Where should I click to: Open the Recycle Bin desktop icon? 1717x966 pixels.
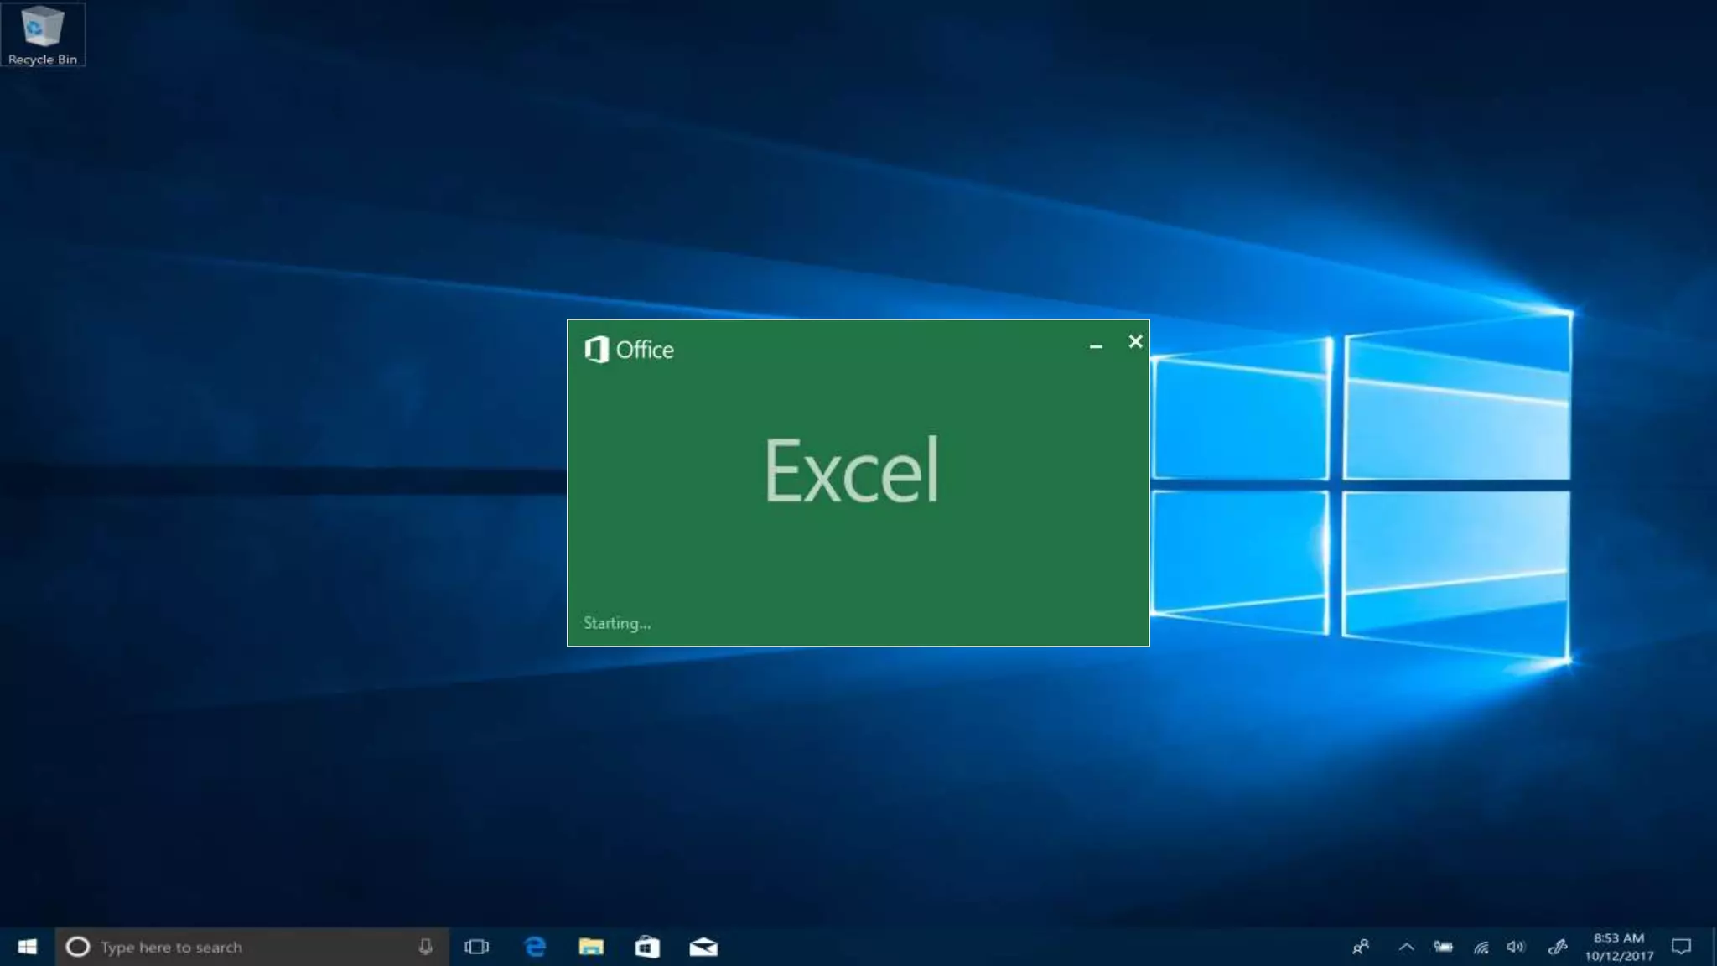42,34
